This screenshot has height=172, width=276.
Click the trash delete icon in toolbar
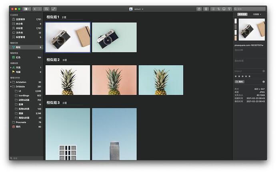click(206, 9)
